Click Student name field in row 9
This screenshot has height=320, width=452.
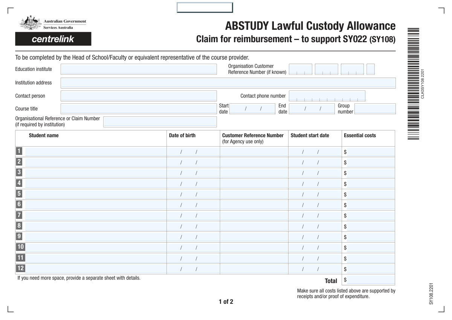coord(96,237)
